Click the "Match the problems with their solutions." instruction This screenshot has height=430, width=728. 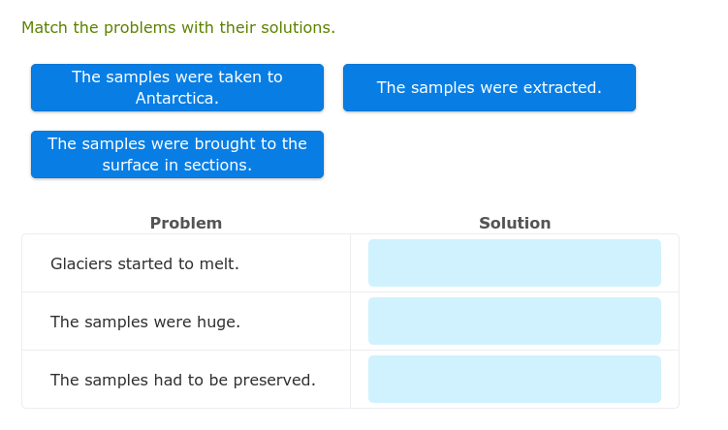point(178,27)
